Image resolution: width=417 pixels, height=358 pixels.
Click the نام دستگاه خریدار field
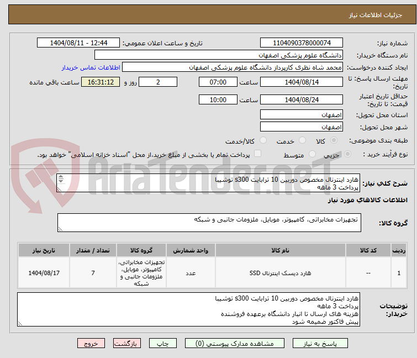point(219,55)
